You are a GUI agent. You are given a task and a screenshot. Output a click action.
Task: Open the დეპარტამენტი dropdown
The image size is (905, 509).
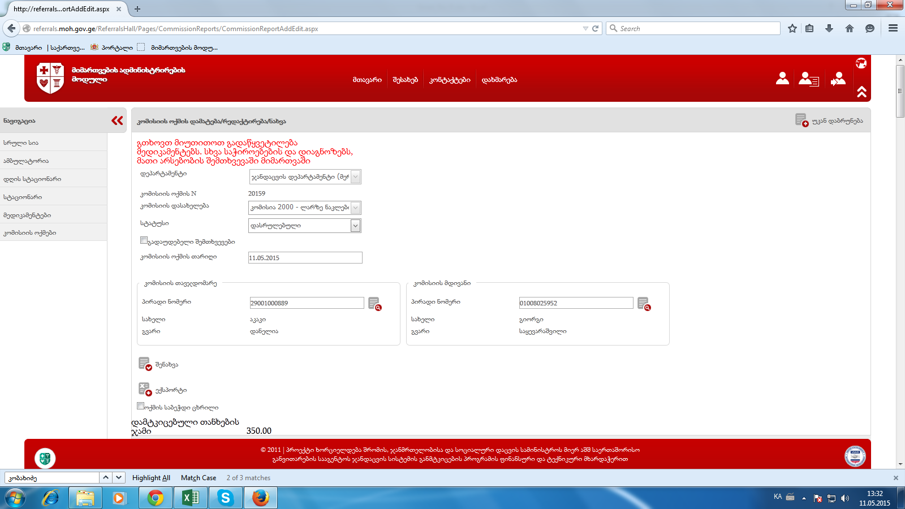355,177
